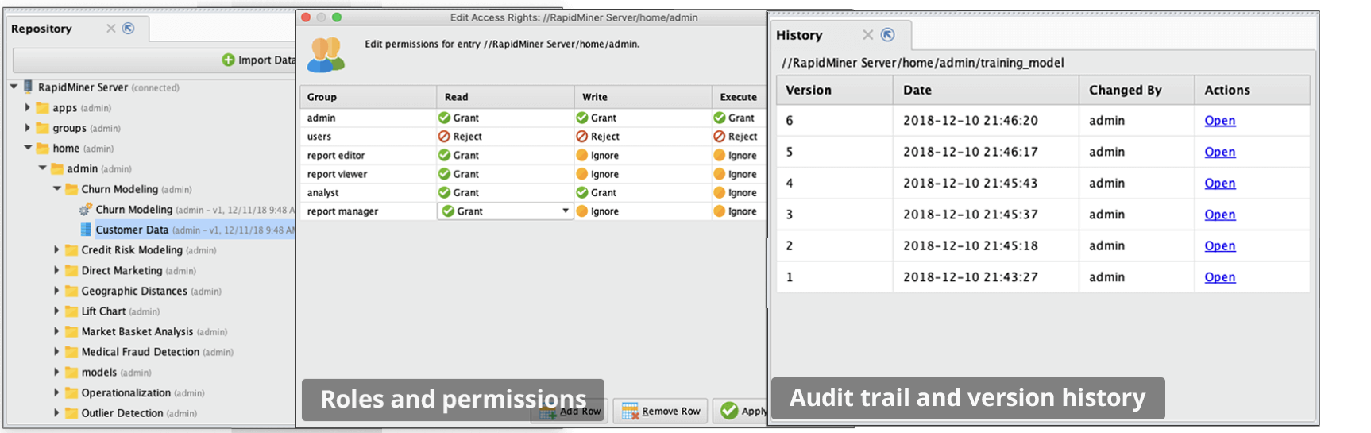
Task: Click the Repository panel maximize icon
Action: 129,29
